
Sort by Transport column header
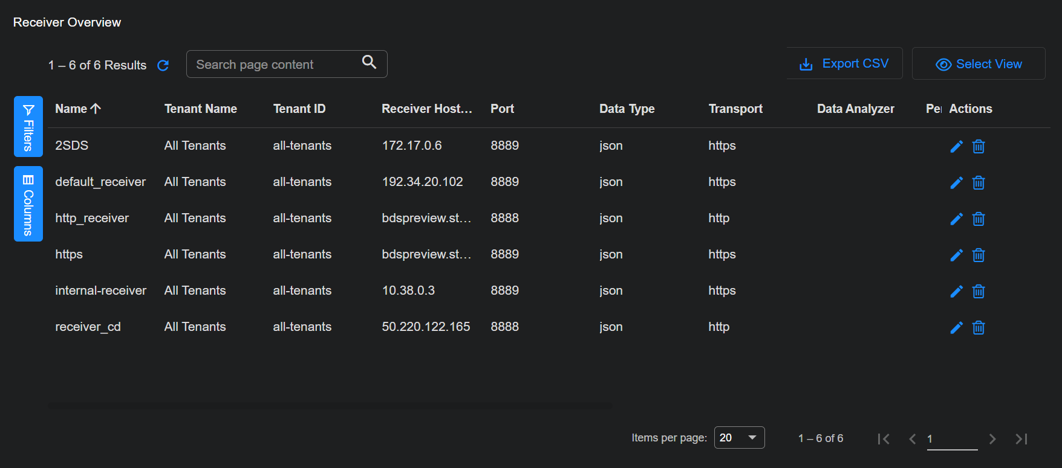pos(735,109)
